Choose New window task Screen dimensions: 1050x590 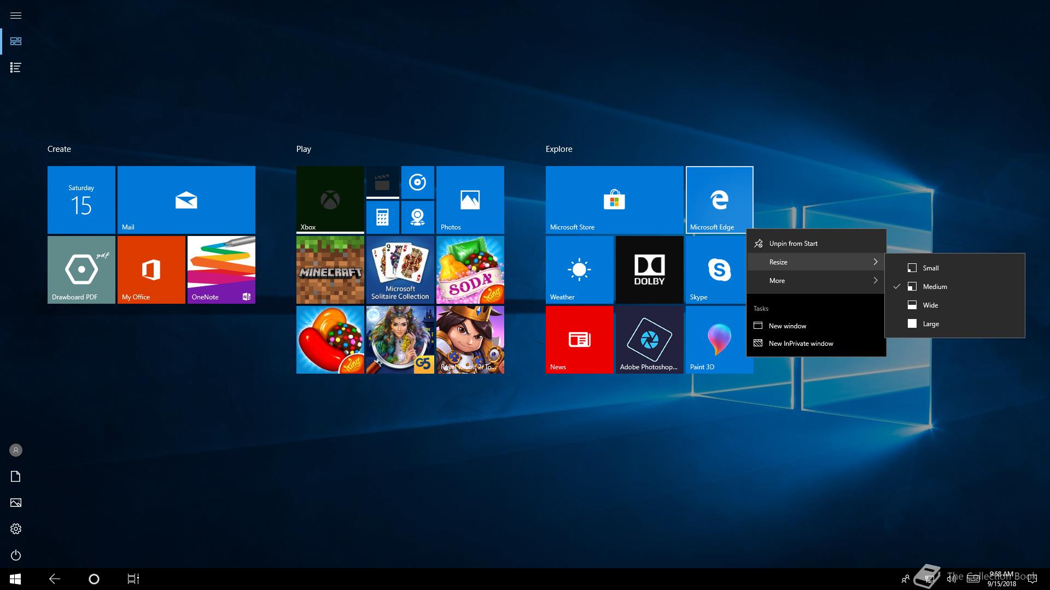[816, 326]
